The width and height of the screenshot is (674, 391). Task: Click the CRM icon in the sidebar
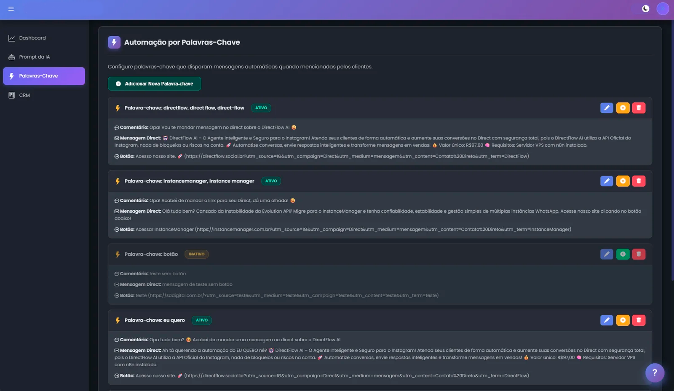pyautogui.click(x=11, y=95)
